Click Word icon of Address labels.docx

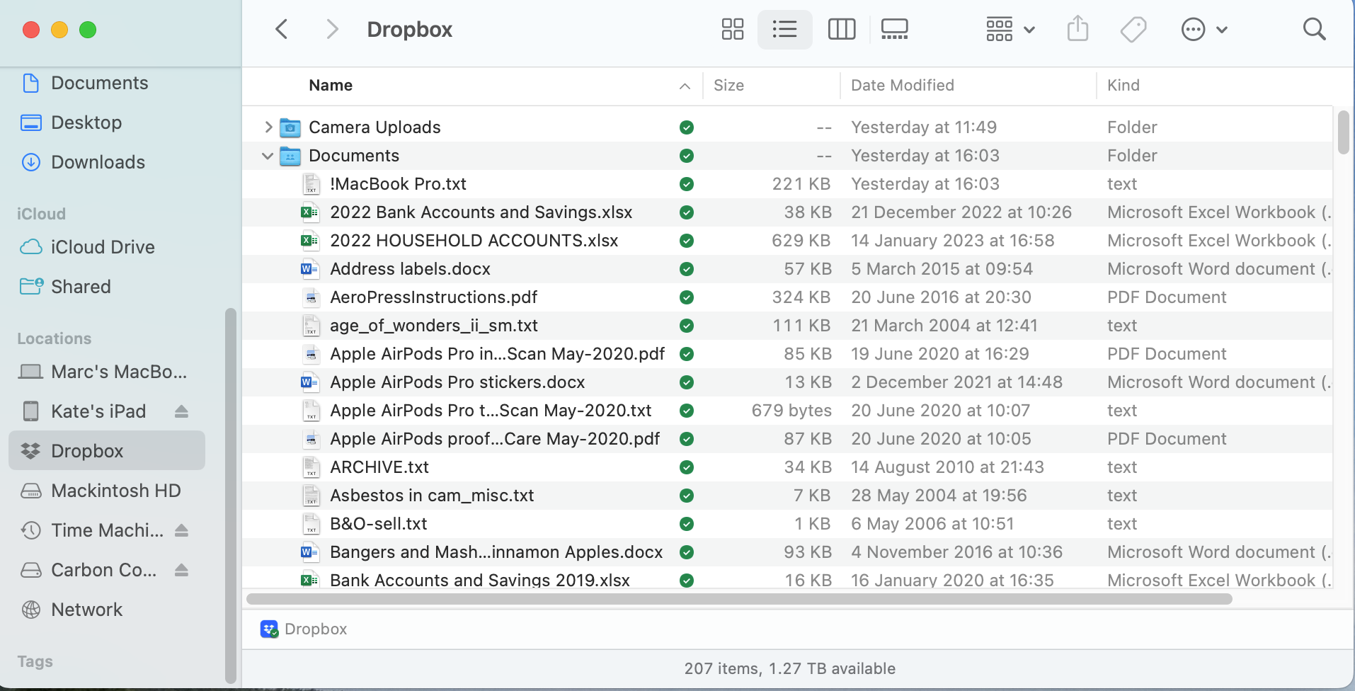point(309,268)
